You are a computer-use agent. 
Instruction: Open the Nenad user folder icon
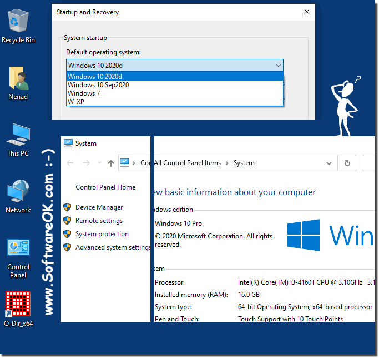(x=19, y=78)
